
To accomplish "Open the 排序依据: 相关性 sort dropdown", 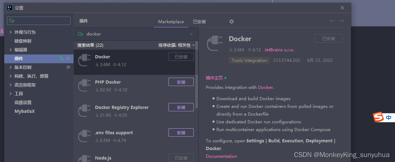I will (x=176, y=45).
